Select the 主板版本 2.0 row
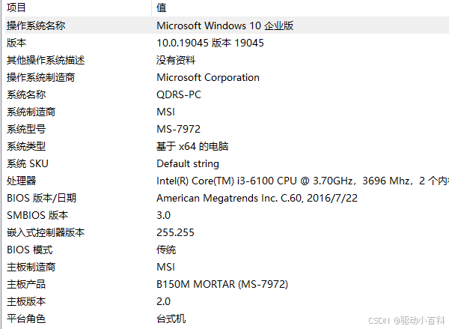This screenshot has width=449, height=329. pyautogui.click(x=227, y=301)
